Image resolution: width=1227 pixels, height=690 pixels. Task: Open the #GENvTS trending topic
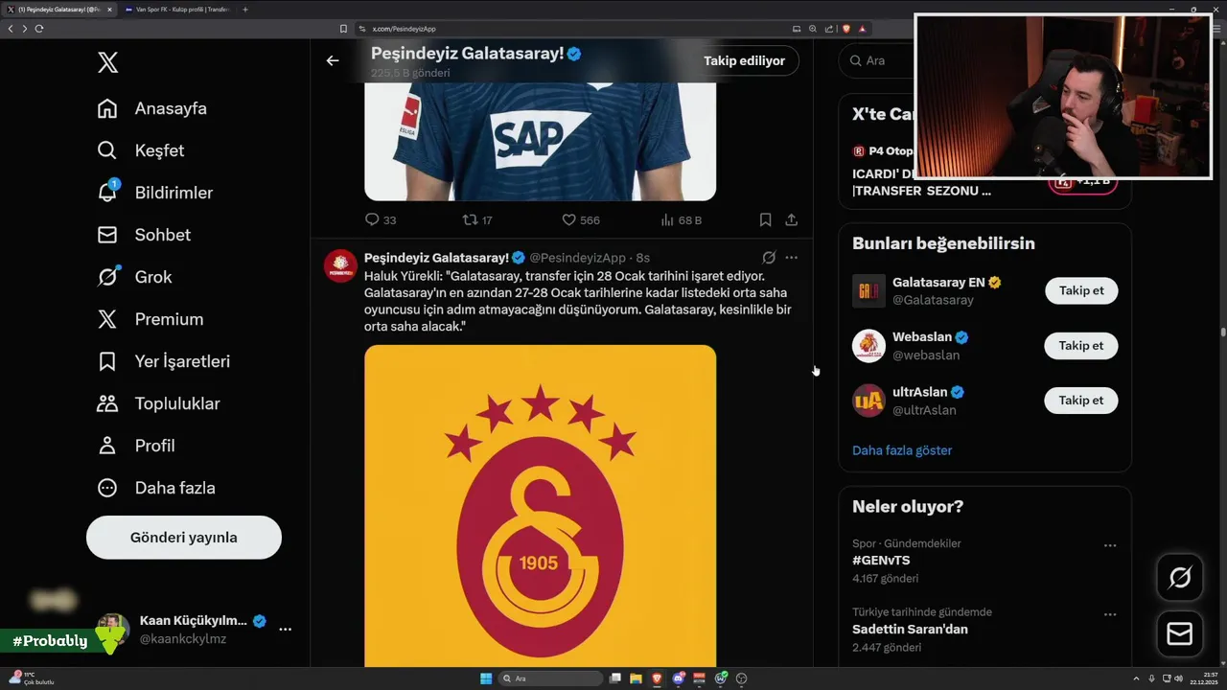(881, 561)
